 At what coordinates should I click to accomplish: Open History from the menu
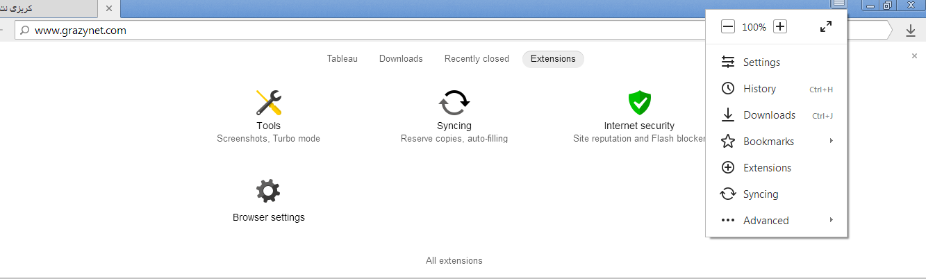[x=759, y=89]
